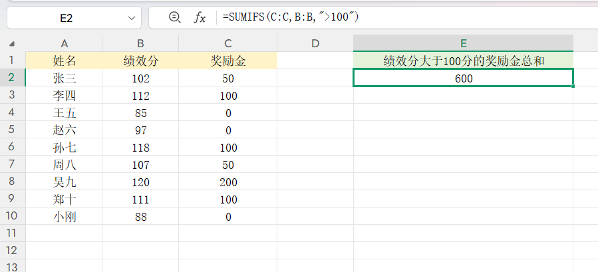
Task: Select row 12 header
Action: point(13,250)
